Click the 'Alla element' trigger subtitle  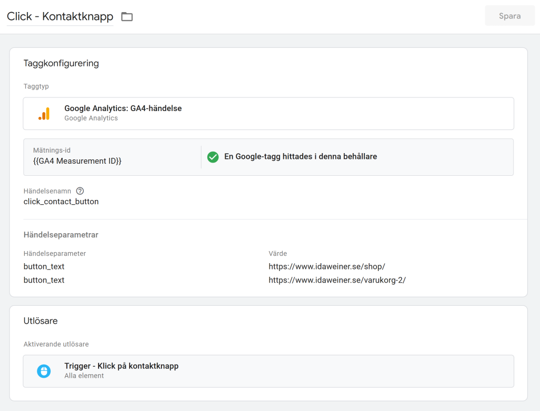(x=84, y=376)
